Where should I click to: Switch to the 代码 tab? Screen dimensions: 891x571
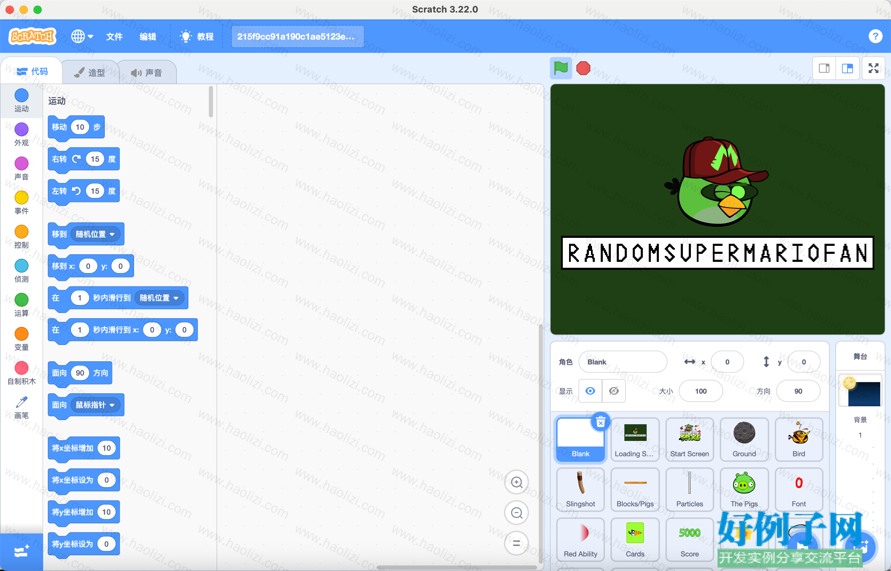[32, 71]
